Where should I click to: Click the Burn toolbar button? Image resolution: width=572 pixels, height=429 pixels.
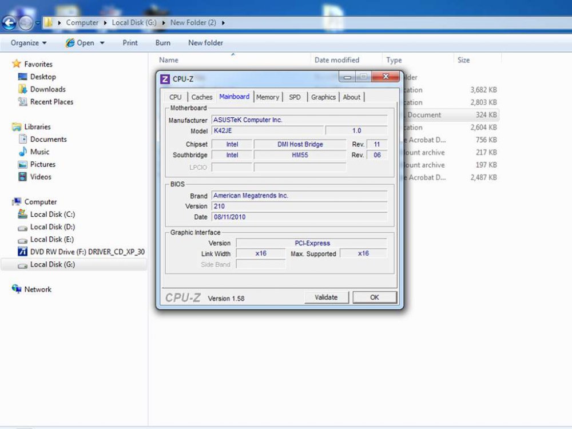point(162,43)
